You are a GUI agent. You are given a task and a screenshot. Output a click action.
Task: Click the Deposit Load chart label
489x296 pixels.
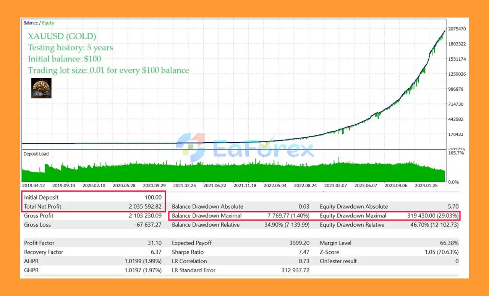click(x=36, y=154)
